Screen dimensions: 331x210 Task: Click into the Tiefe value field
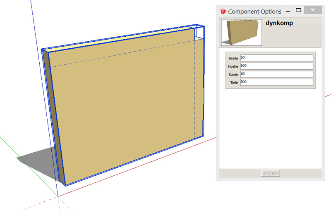[x=276, y=83]
